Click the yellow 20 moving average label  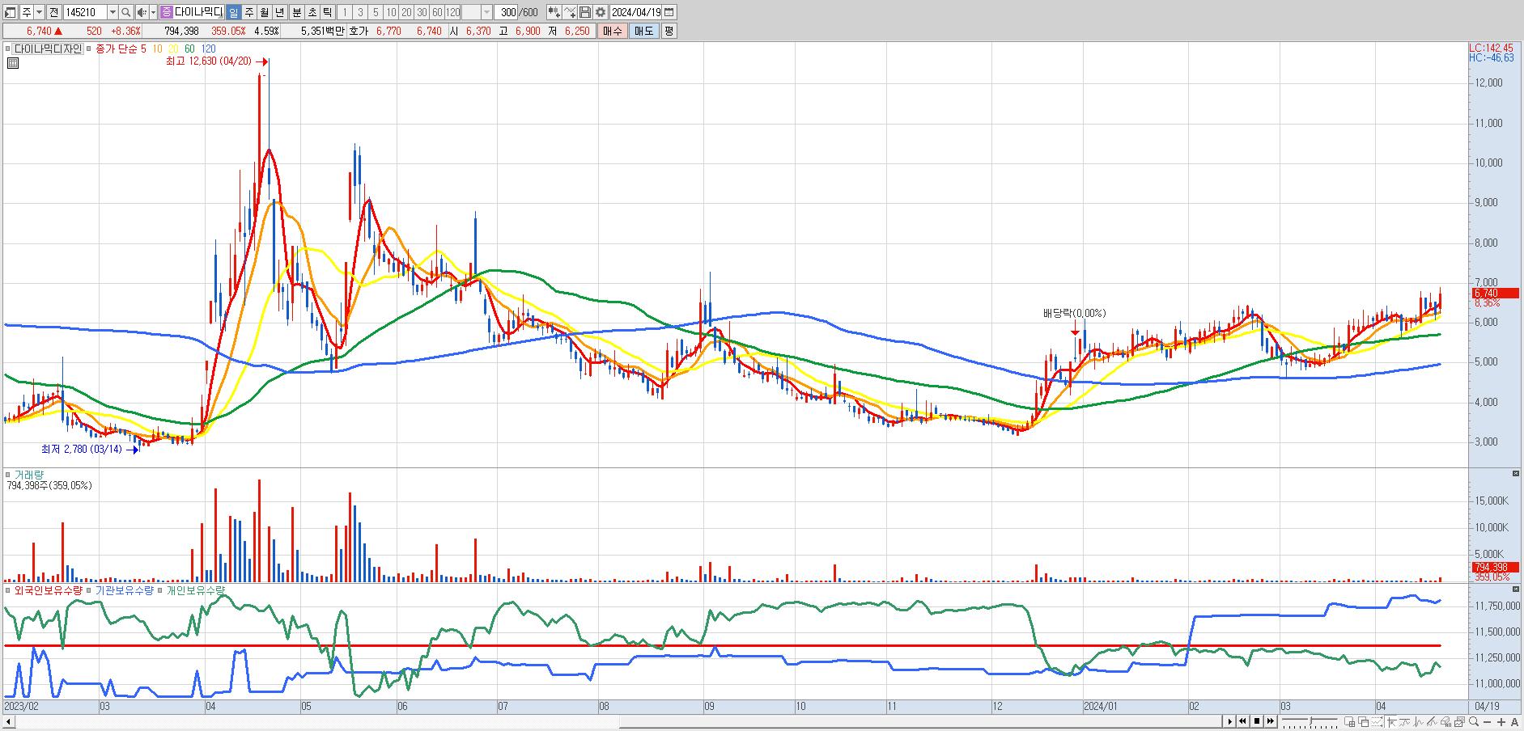tap(173, 49)
